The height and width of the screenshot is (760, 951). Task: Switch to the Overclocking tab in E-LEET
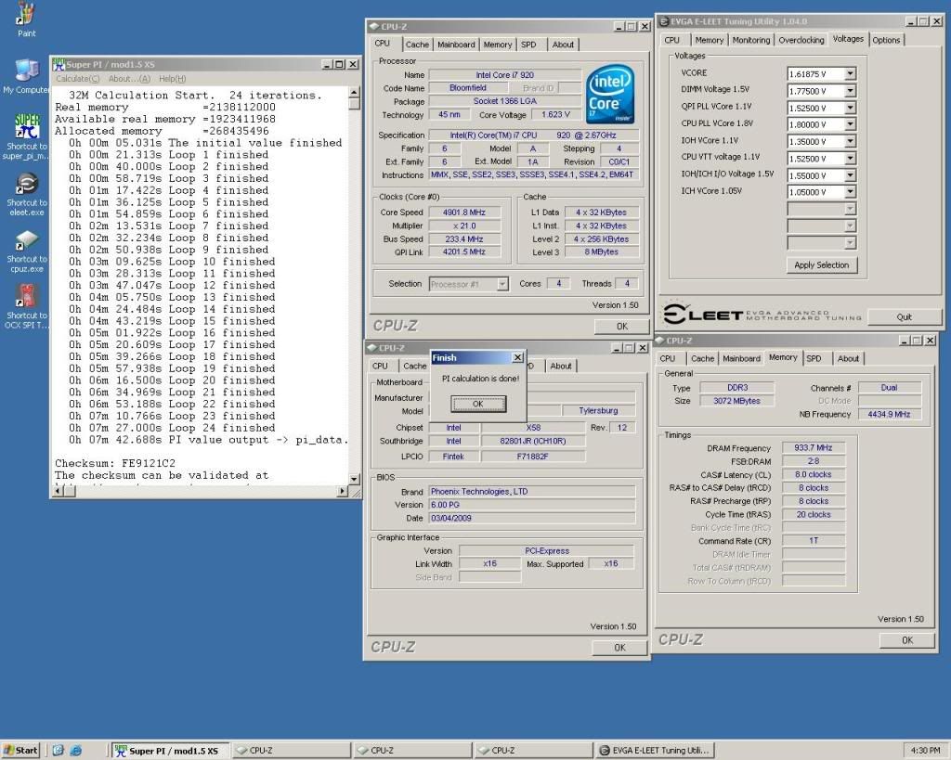(801, 40)
